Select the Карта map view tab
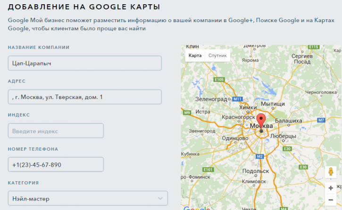 (195, 56)
